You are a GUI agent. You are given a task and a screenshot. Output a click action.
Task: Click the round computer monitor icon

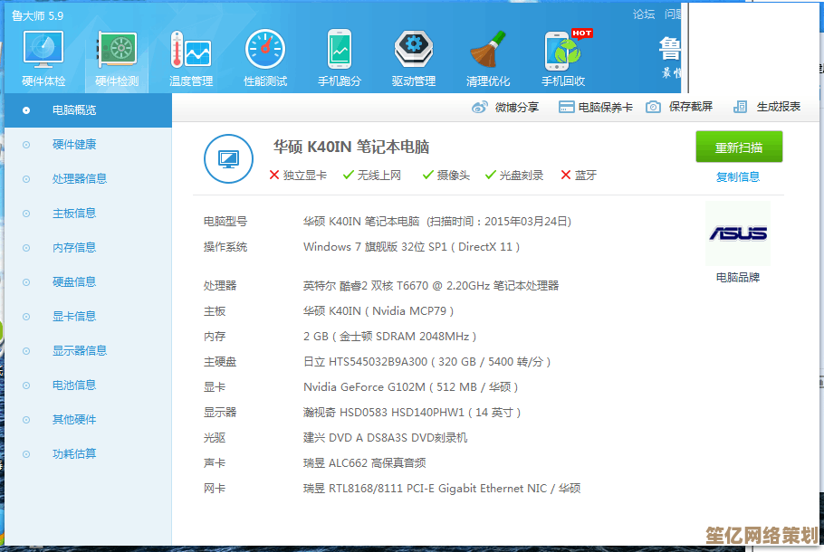(x=228, y=158)
